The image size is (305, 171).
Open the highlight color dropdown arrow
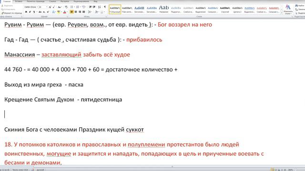[x=61, y=12]
